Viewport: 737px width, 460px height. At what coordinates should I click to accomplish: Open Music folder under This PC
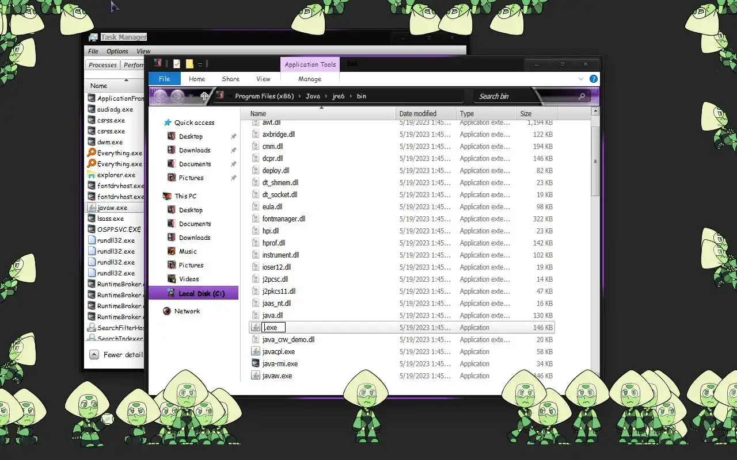[x=182, y=251]
